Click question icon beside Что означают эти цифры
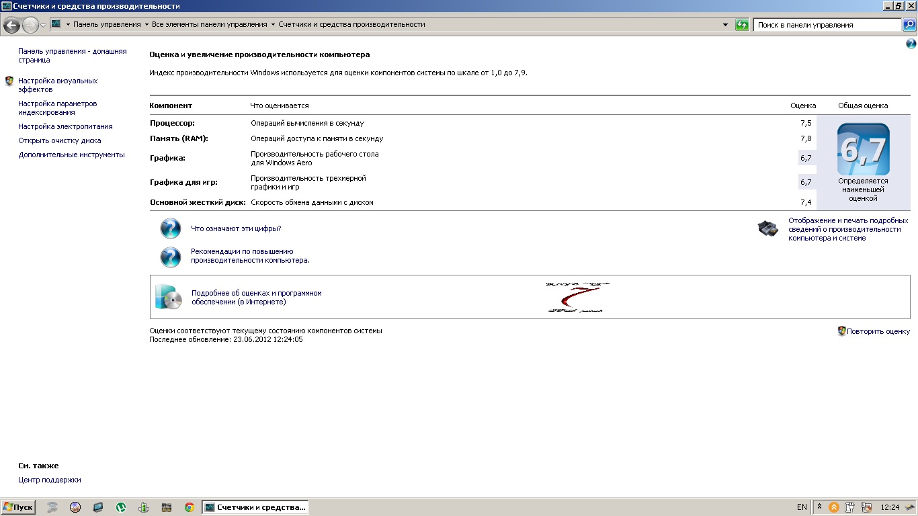Screen dimensions: 918x516 click(x=171, y=228)
